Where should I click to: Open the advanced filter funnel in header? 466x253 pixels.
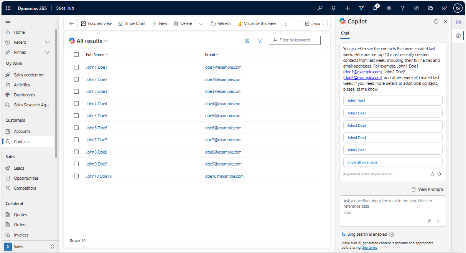(361, 8)
